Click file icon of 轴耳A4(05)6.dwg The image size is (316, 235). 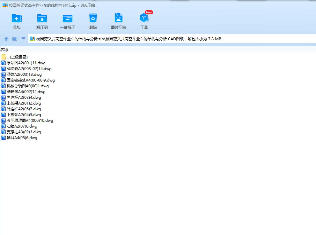pos(4,138)
